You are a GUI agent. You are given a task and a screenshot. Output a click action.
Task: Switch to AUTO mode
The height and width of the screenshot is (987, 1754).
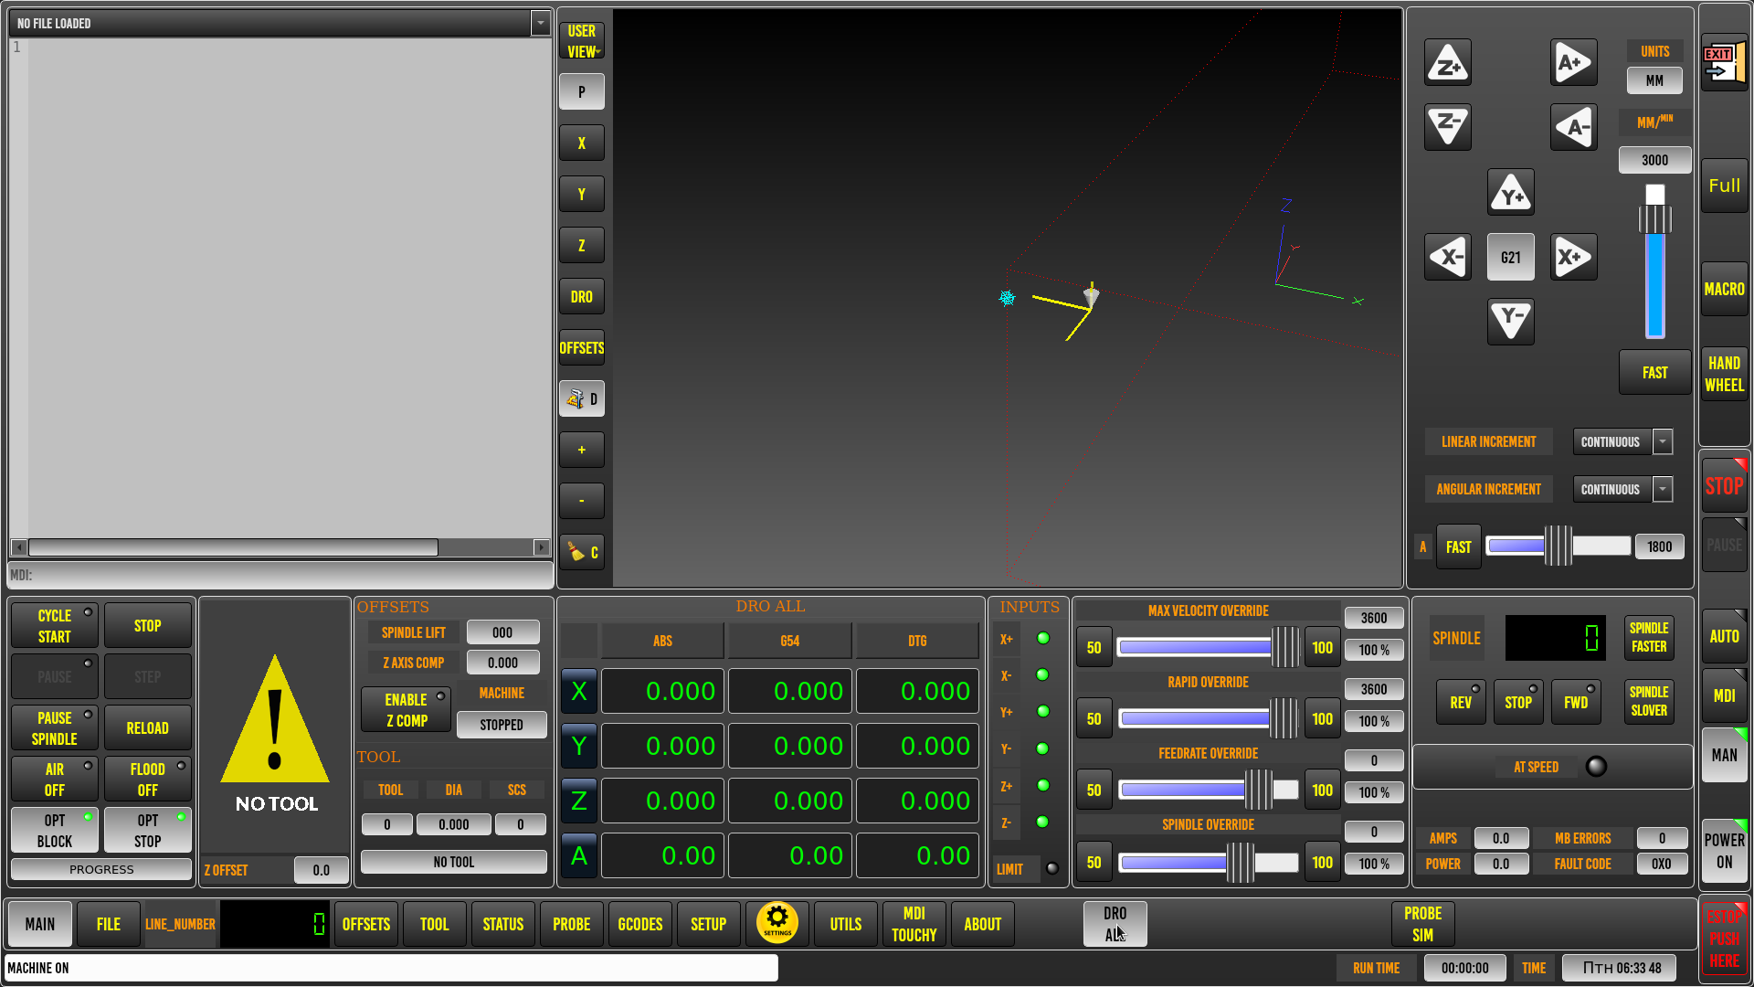pyautogui.click(x=1724, y=636)
